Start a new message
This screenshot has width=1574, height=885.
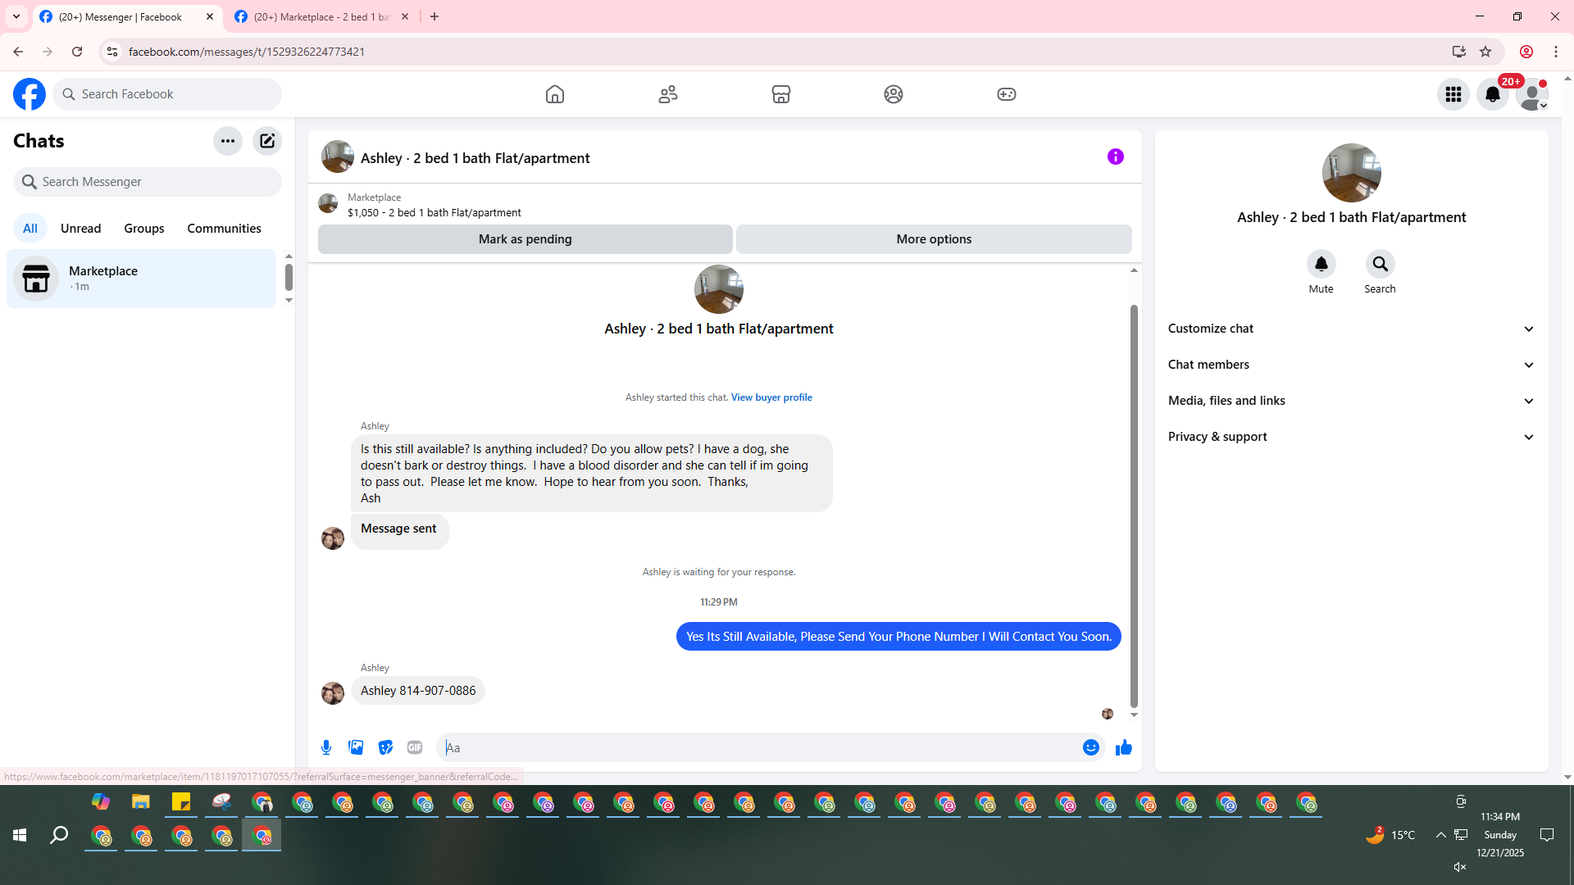pyautogui.click(x=267, y=141)
